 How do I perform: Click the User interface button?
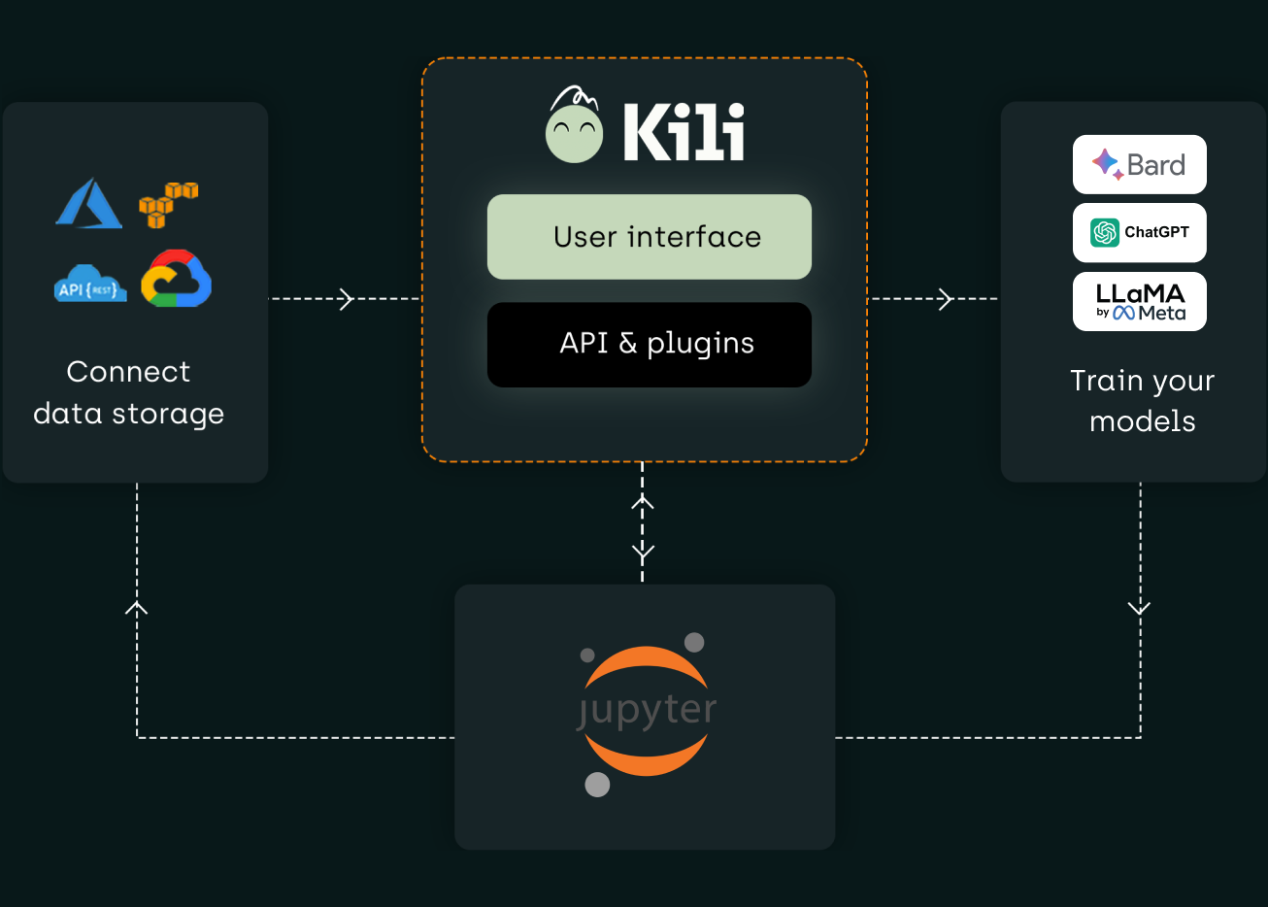[x=650, y=237]
